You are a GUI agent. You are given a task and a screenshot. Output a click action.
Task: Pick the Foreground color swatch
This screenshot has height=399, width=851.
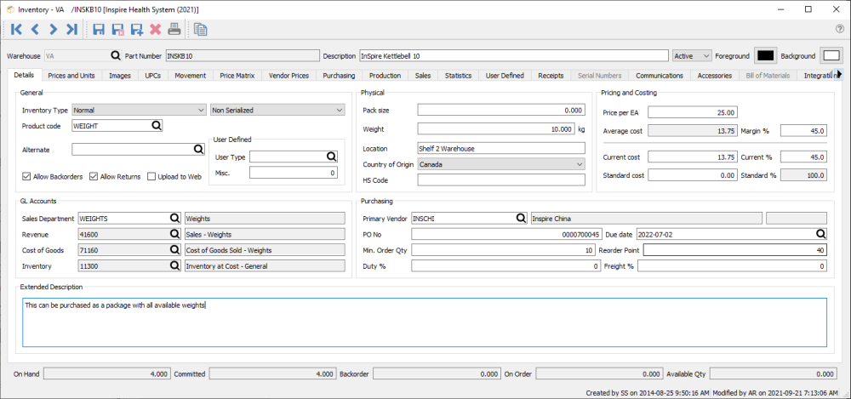765,56
